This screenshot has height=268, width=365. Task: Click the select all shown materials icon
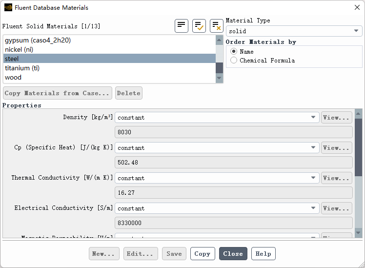tap(199, 26)
